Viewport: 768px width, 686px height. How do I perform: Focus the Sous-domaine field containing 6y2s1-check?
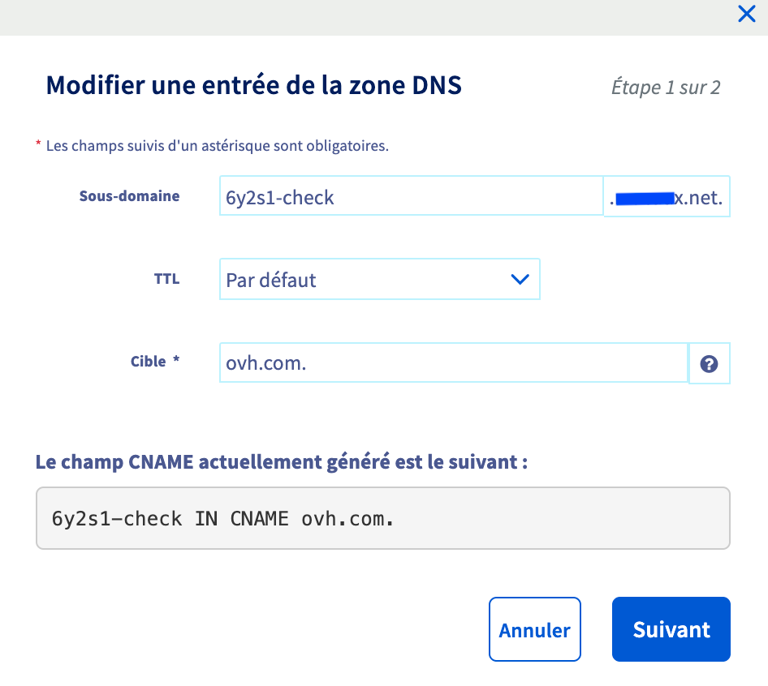411,196
